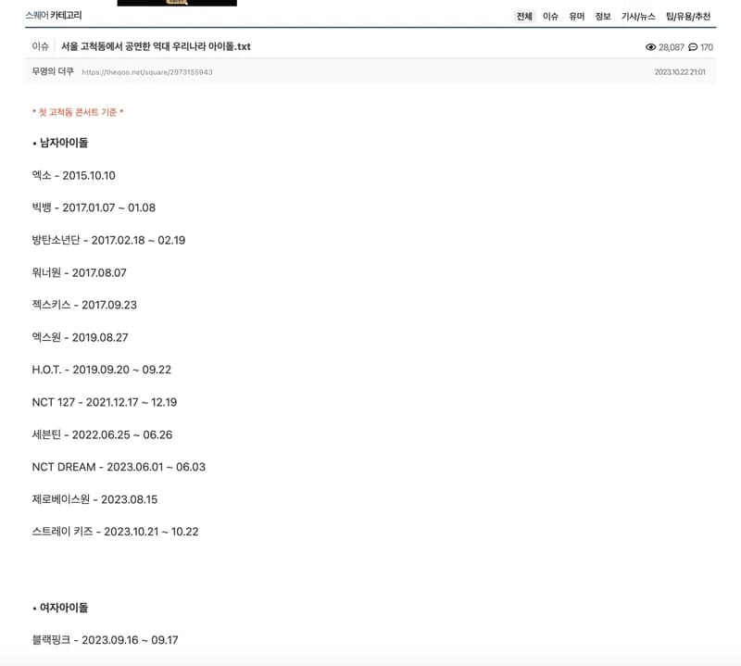Open the 기사/뉴스 category tab

click(638, 17)
